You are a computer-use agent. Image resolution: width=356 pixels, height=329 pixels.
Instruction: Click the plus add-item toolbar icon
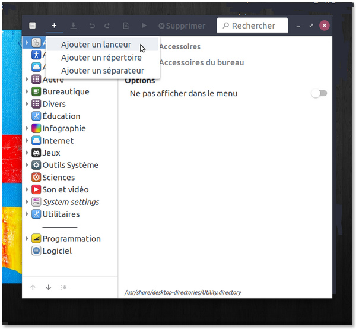point(54,26)
